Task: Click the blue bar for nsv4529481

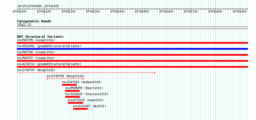Action: [132, 49]
